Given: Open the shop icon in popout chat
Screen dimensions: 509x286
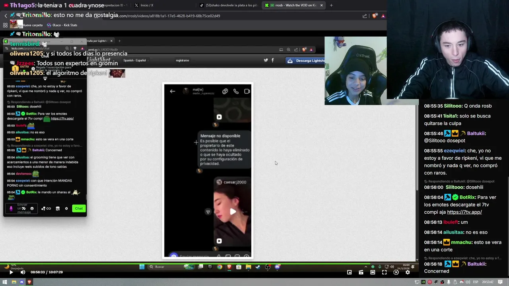Looking at the screenshot, I should (58, 209).
